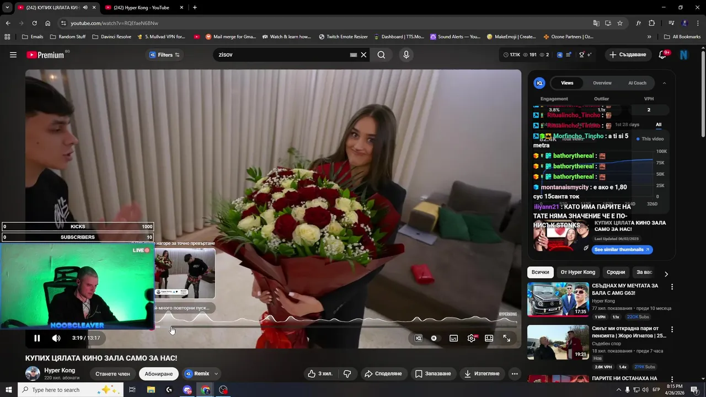Bookmark this page with the star icon

click(620, 23)
